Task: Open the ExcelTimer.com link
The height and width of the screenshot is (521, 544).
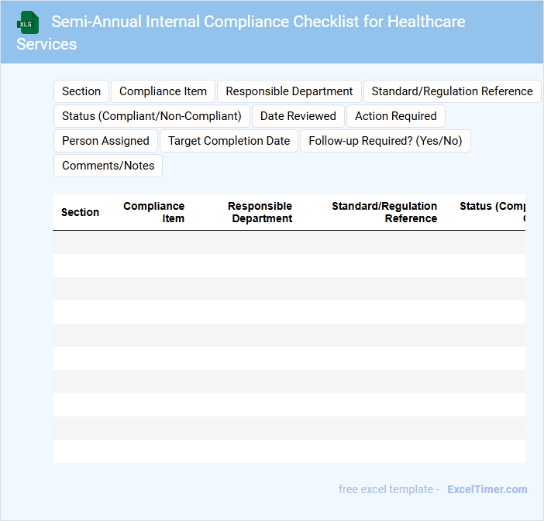Action: click(x=487, y=489)
